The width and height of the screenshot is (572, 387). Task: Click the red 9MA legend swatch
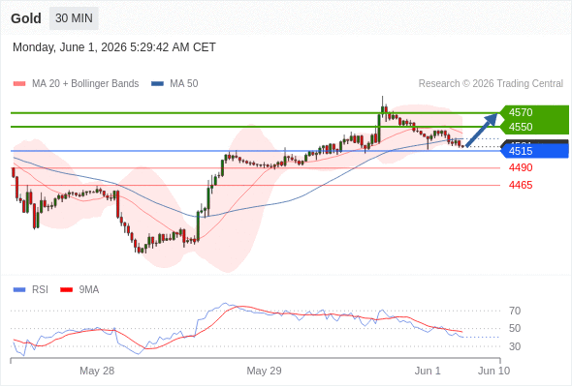(66, 290)
